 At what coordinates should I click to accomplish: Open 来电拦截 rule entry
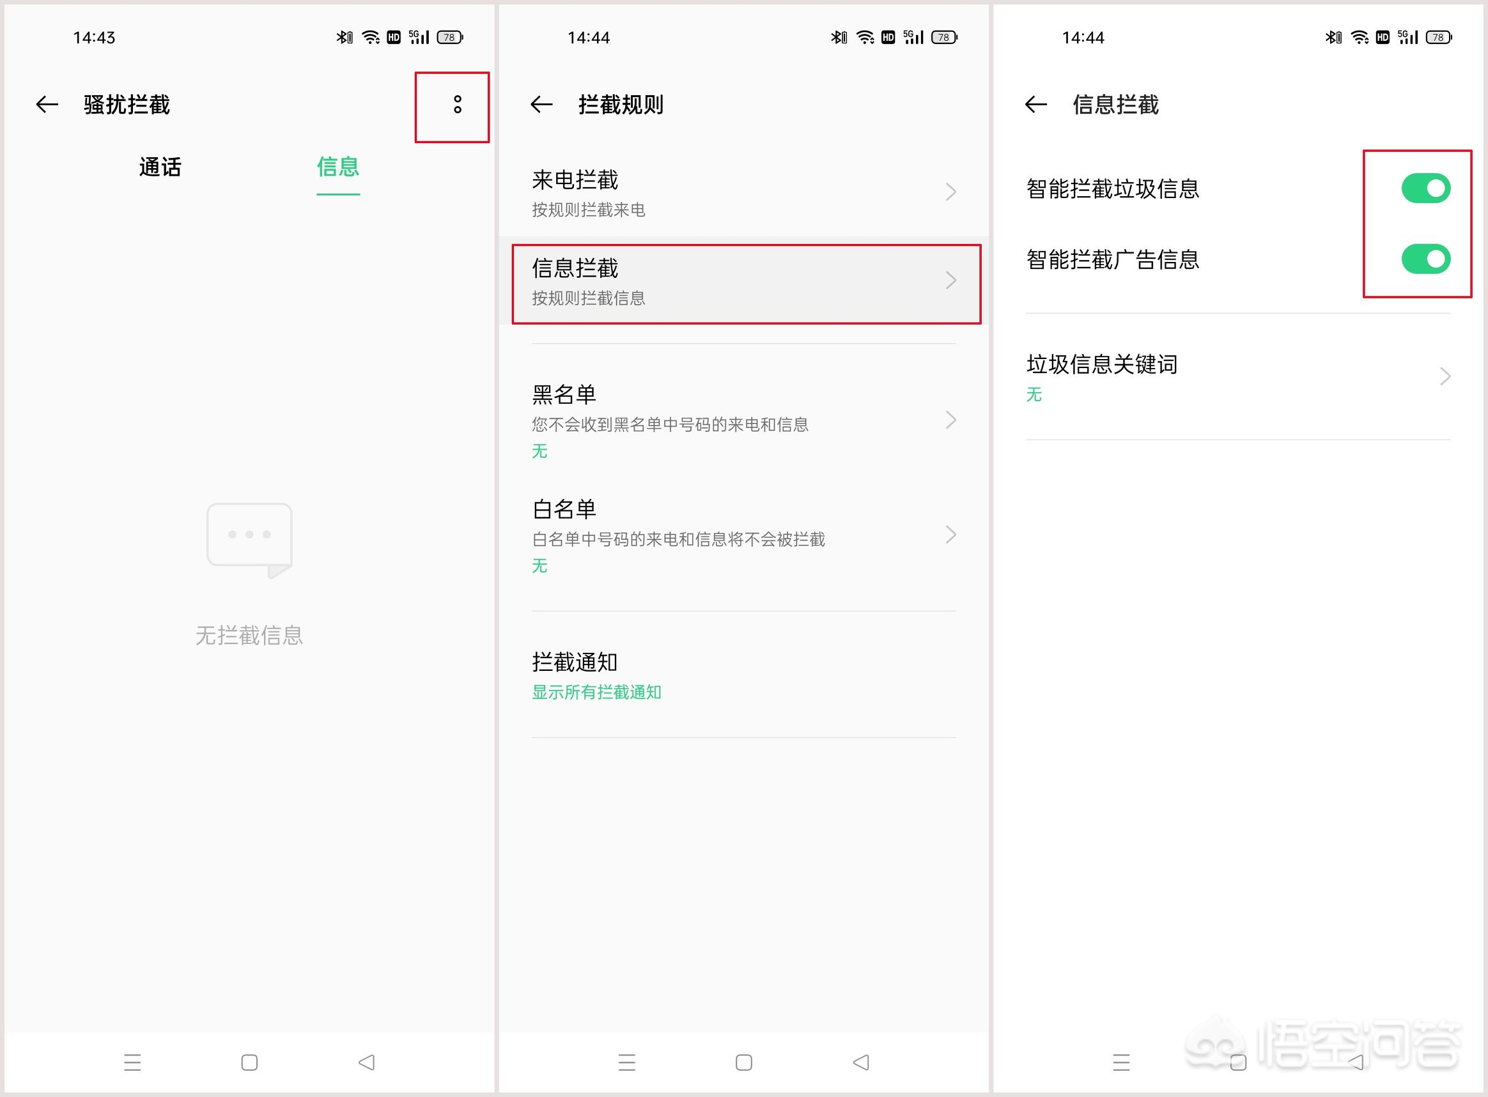coord(743,192)
